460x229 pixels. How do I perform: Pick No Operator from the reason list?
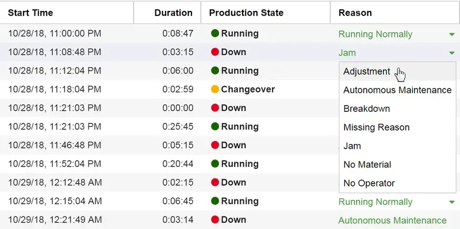397,183
